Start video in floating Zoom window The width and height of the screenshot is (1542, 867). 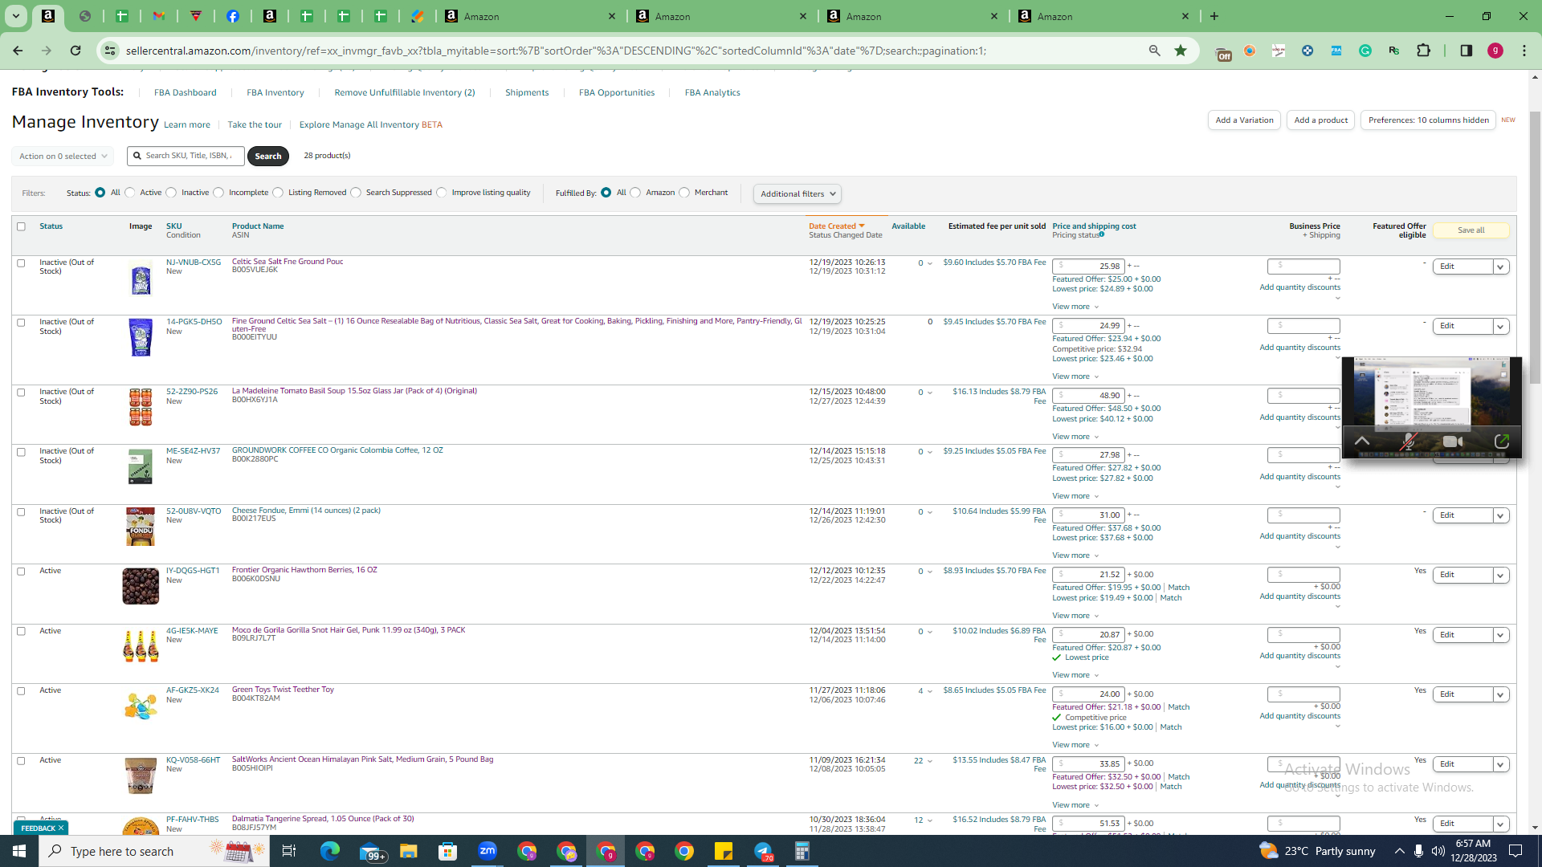coord(1453,442)
